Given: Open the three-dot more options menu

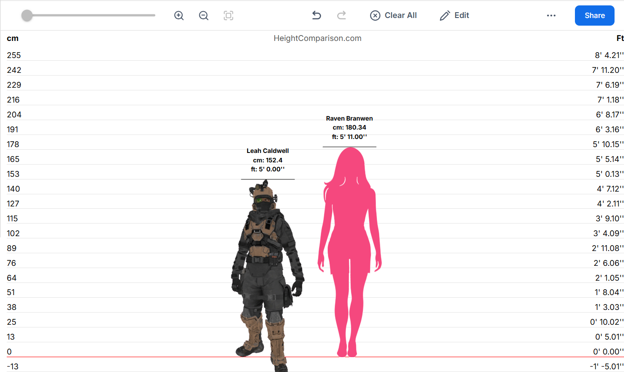Looking at the screenshot, I should tap(551, 16).
